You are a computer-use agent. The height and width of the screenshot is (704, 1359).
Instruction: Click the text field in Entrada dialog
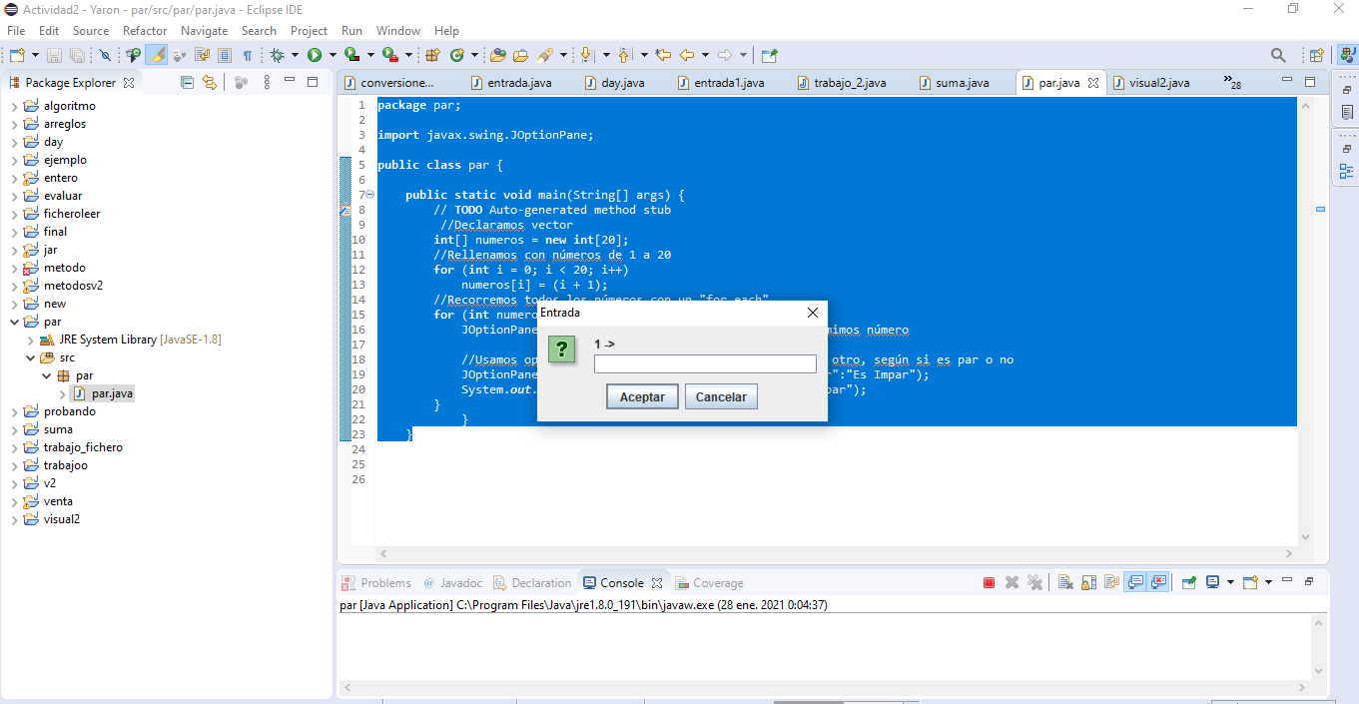coord(705,364)
